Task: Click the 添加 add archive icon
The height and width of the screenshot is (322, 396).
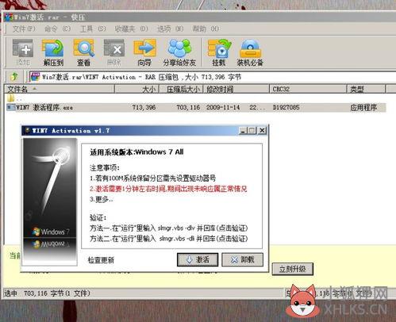Action: point(23,52)
